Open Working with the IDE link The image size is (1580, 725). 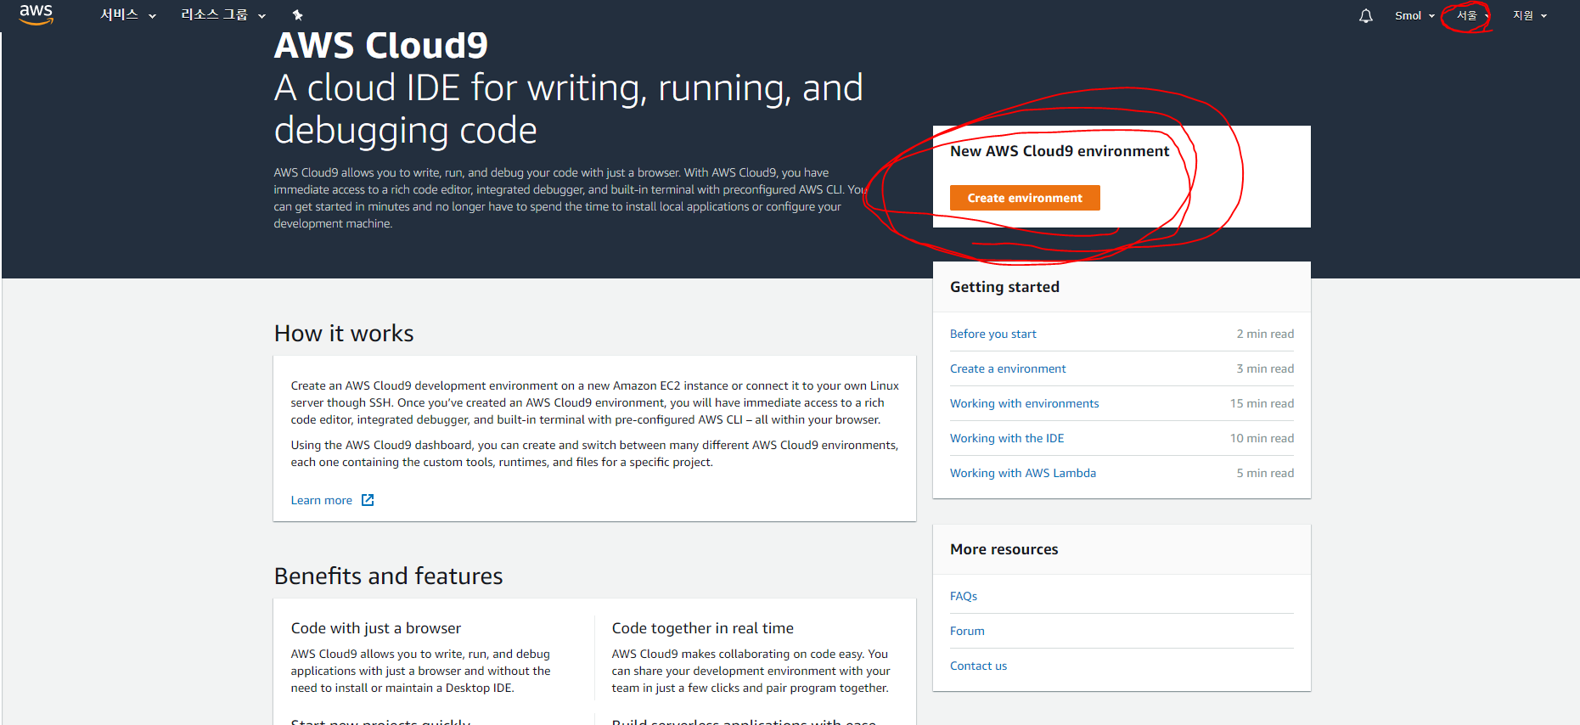pos(1007,438)
